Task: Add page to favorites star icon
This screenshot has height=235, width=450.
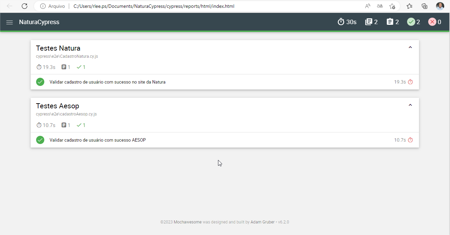Action: pos(392,6)
